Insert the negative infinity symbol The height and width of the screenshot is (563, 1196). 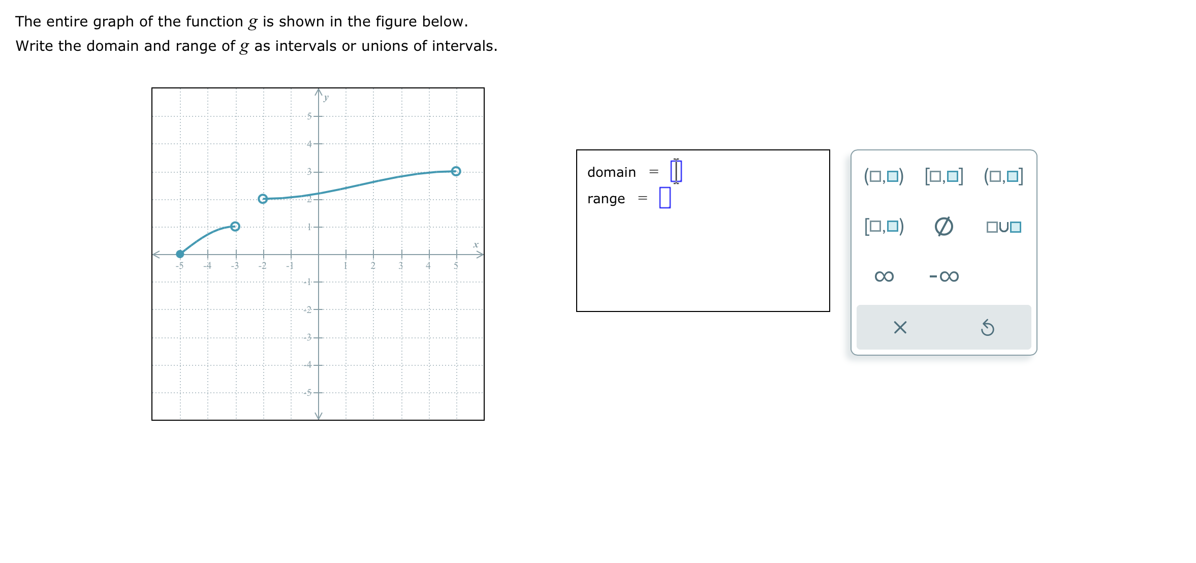tap(943, 276)
